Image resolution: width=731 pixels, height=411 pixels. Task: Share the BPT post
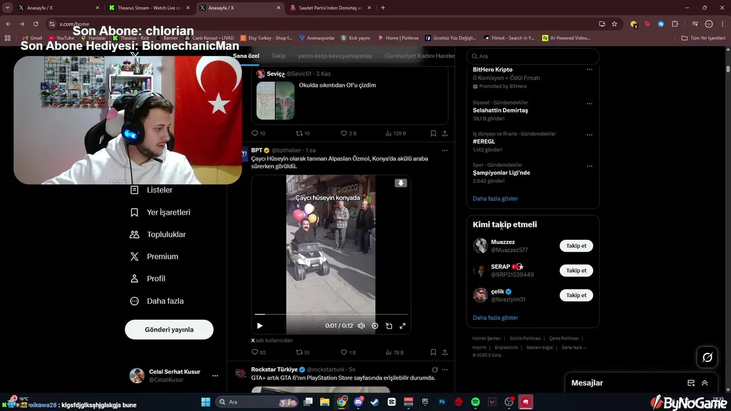point(445,352)
